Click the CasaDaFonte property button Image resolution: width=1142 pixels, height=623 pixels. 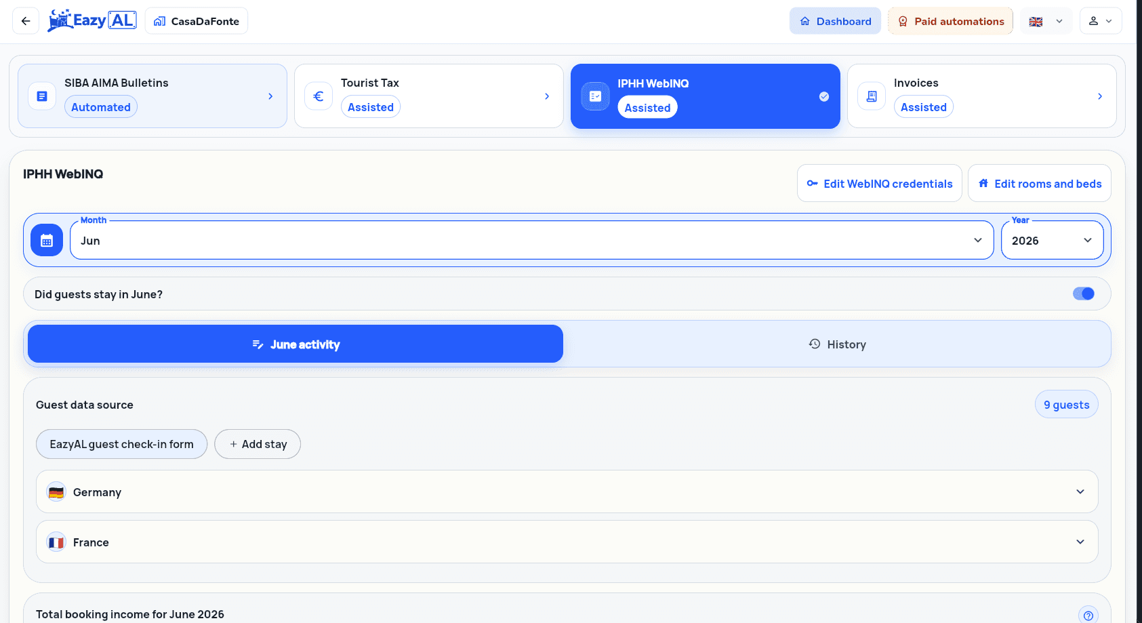click(x=197, y=21)
